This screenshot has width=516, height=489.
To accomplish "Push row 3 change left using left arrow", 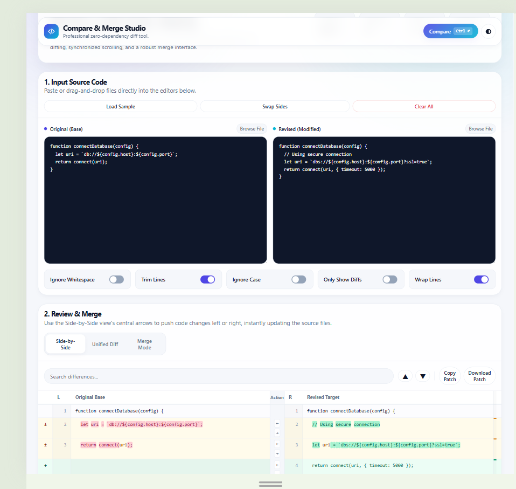I will [x=277, y=444].
